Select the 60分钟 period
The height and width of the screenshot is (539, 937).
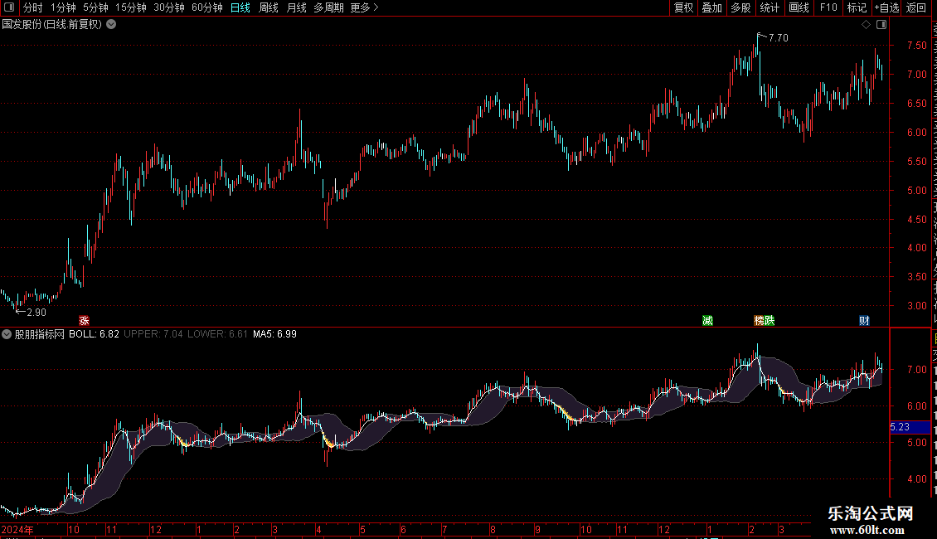point(207,7)
